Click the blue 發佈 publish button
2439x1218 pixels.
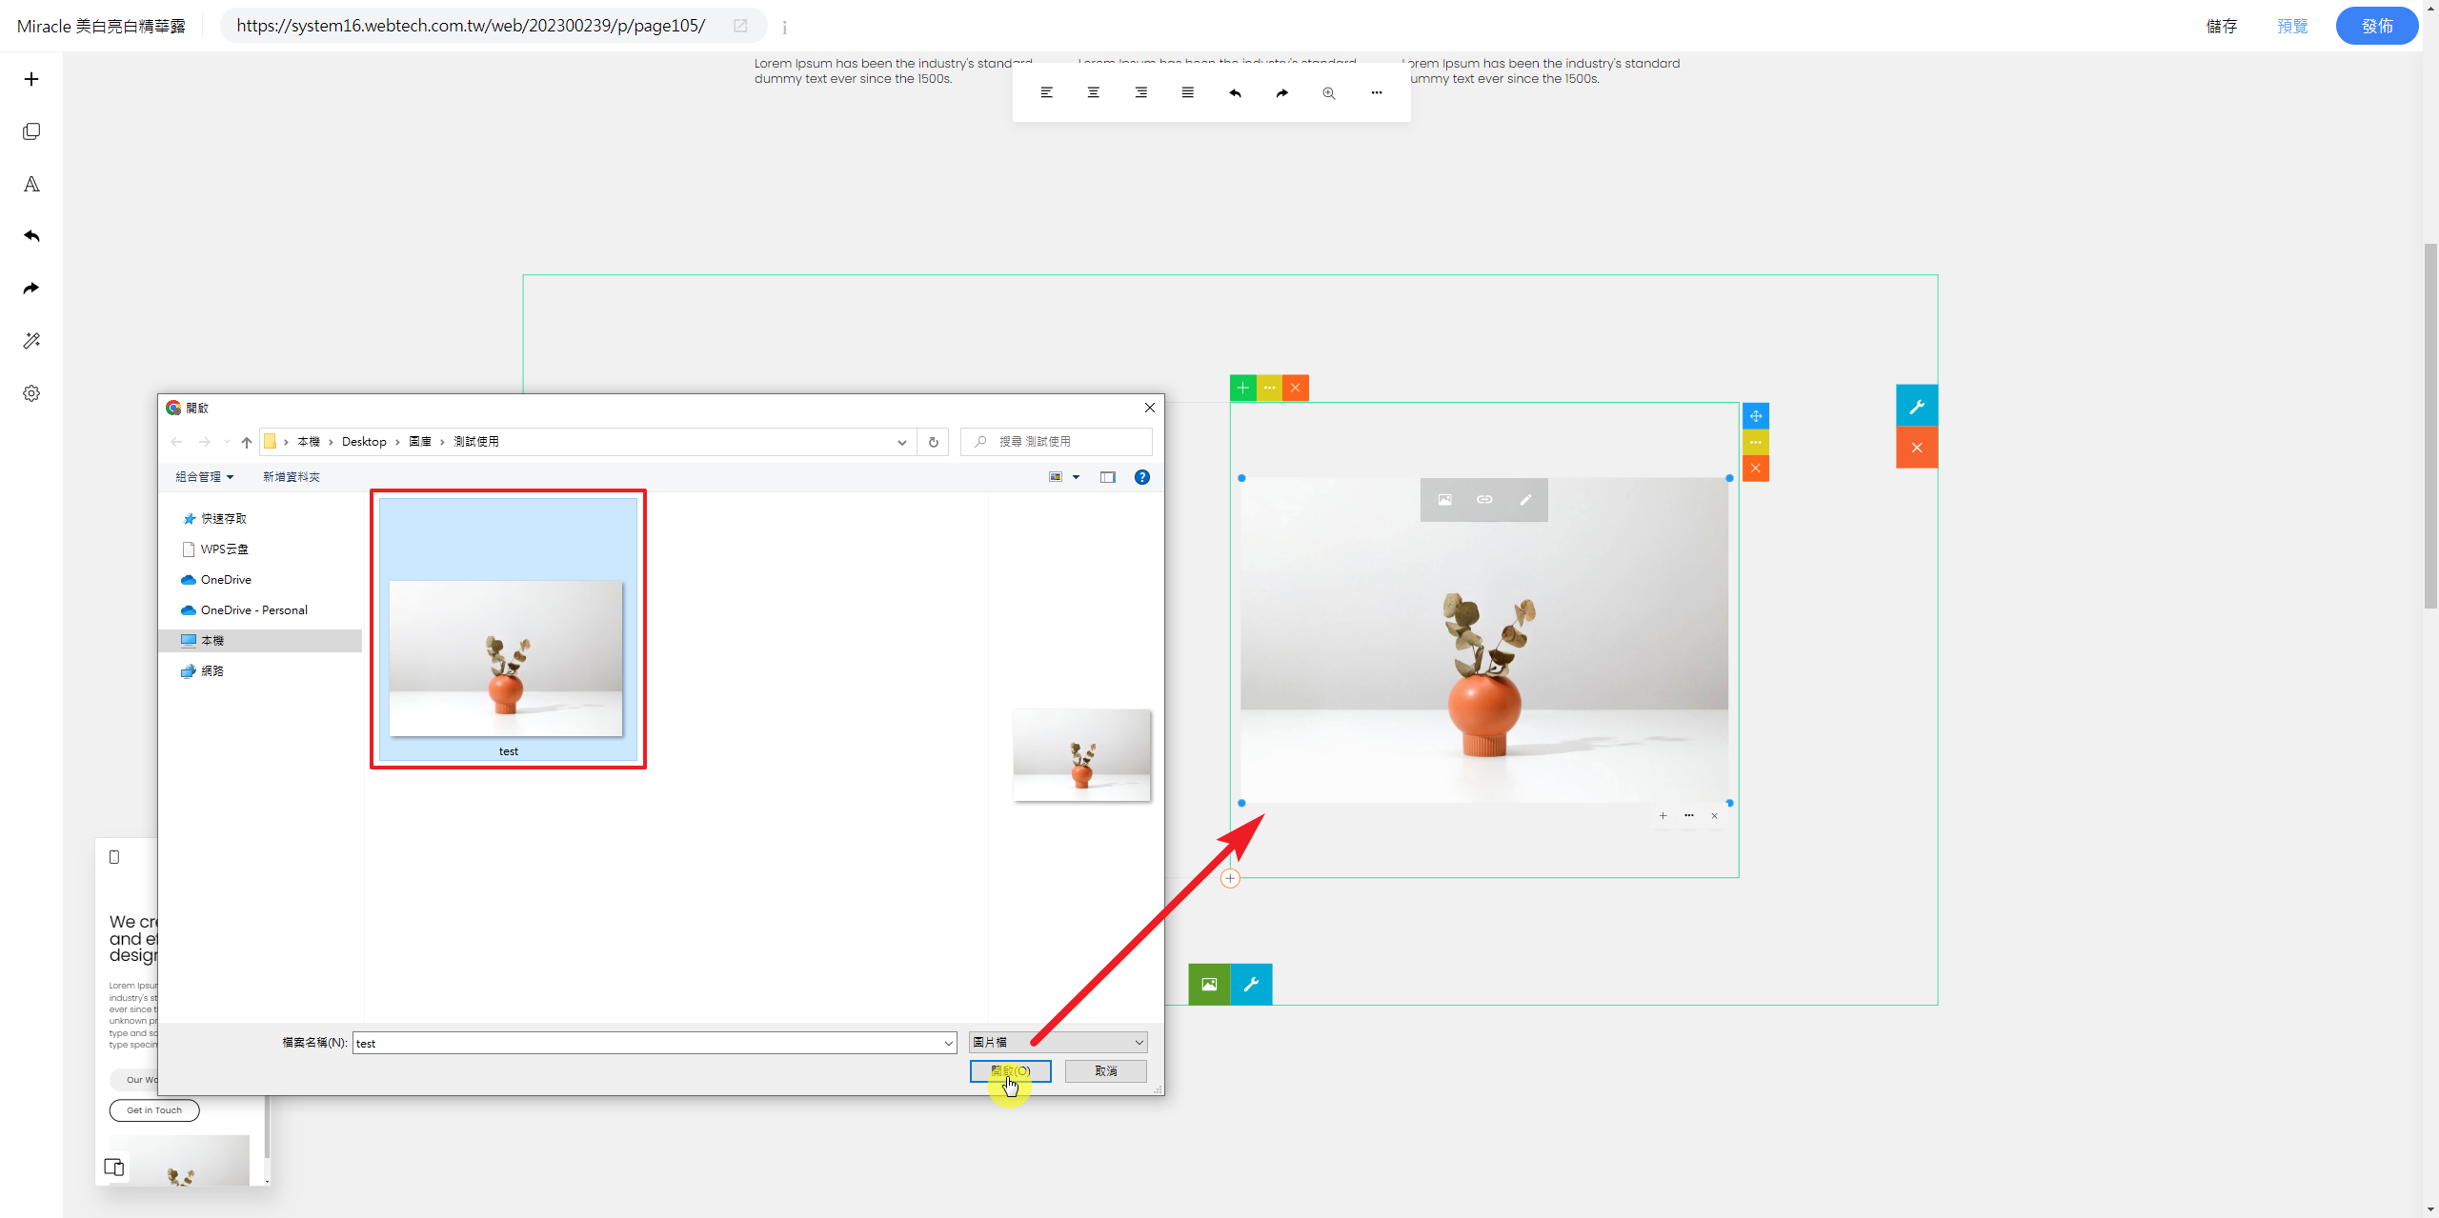click(2376, 26)
